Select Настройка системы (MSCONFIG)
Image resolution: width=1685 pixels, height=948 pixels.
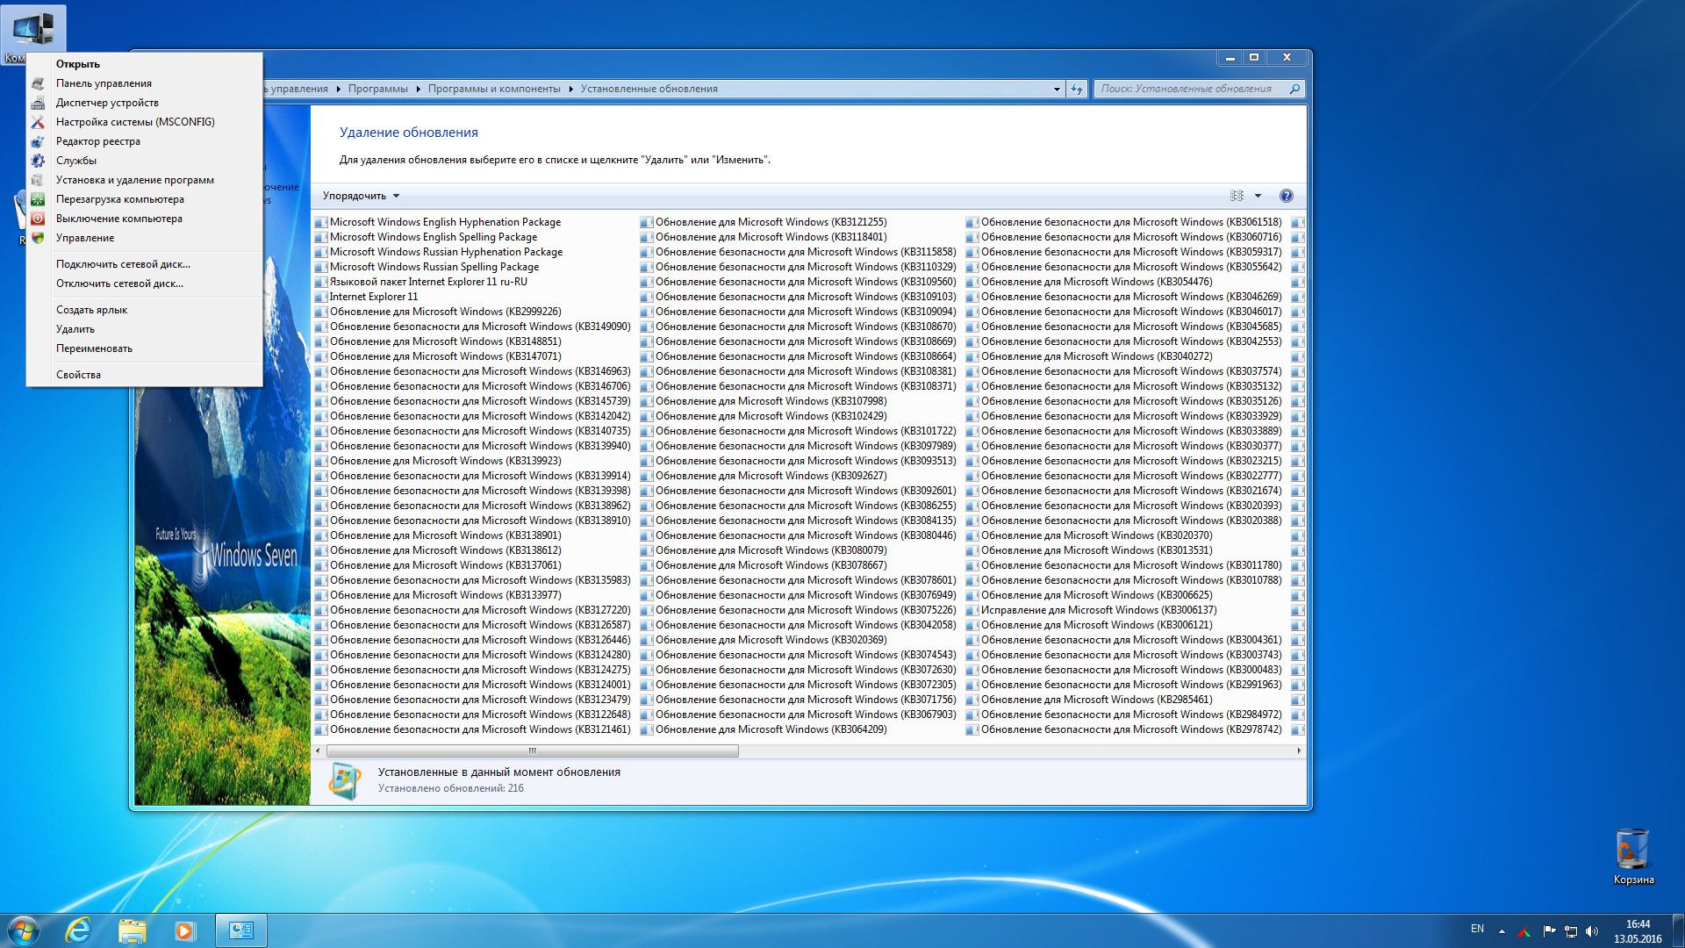click(x=145, y=122)
